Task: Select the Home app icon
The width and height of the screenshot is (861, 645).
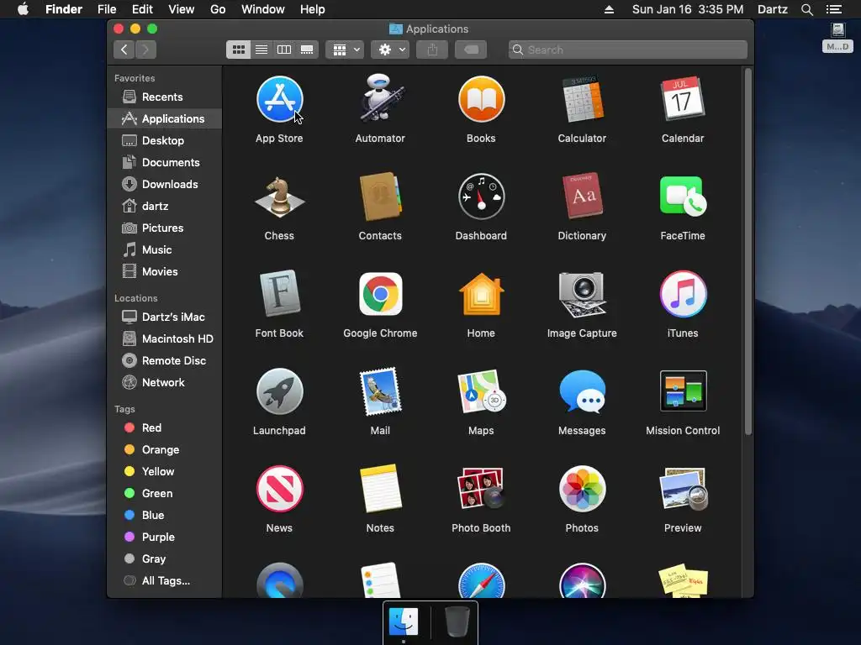Action: point(482,294)
